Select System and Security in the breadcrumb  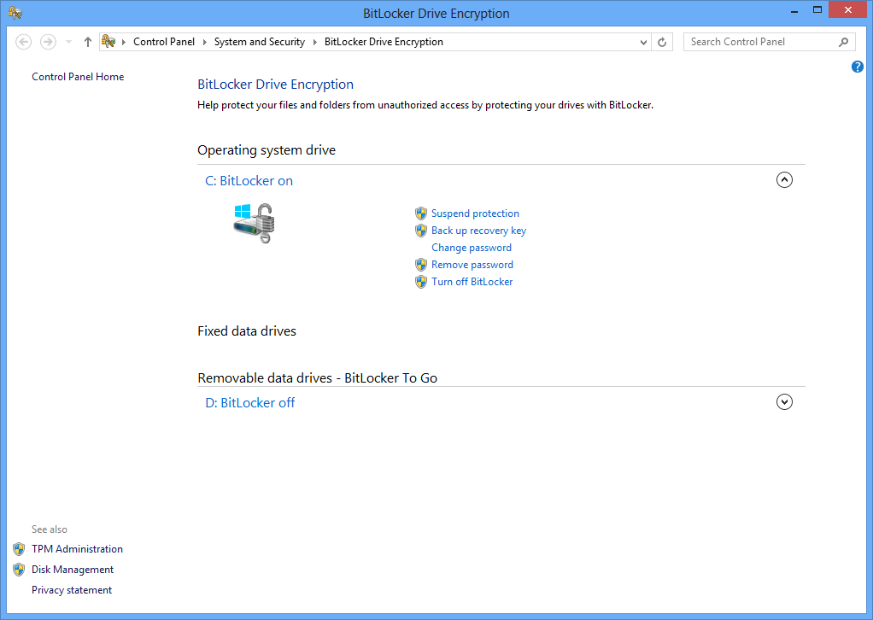point(260,42)
